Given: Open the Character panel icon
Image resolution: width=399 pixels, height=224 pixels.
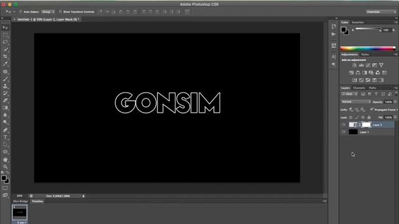Looking at the screenshot, I should (334, 57).
